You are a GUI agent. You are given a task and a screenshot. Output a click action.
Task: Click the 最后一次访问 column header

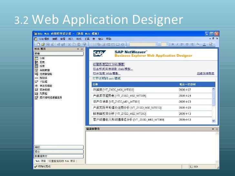point(187,84)
